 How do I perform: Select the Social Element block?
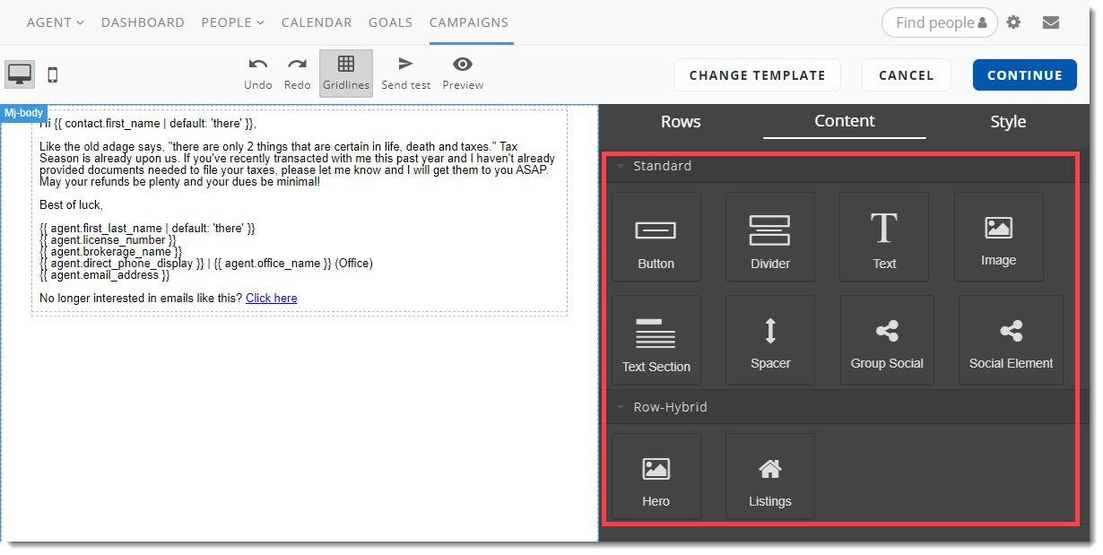(1011, 340)
